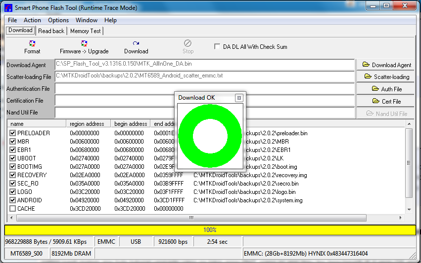Screen dimensions: 421x263
Task: Click the horizontal scrollbar left arrow
Action: [11, 218]
